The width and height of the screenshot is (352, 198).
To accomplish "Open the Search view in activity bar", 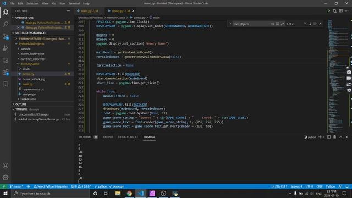I will 5,24.
